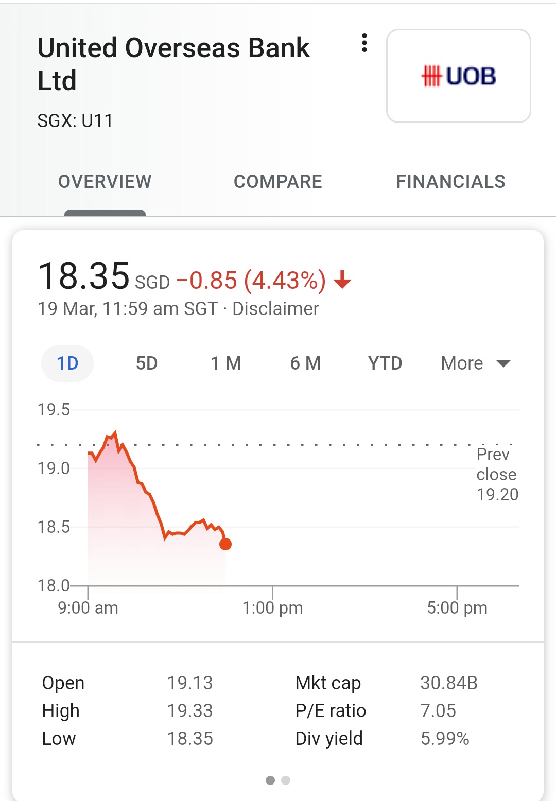
Task: Select the 1 M chart range
Action: [x=226, y=363]
